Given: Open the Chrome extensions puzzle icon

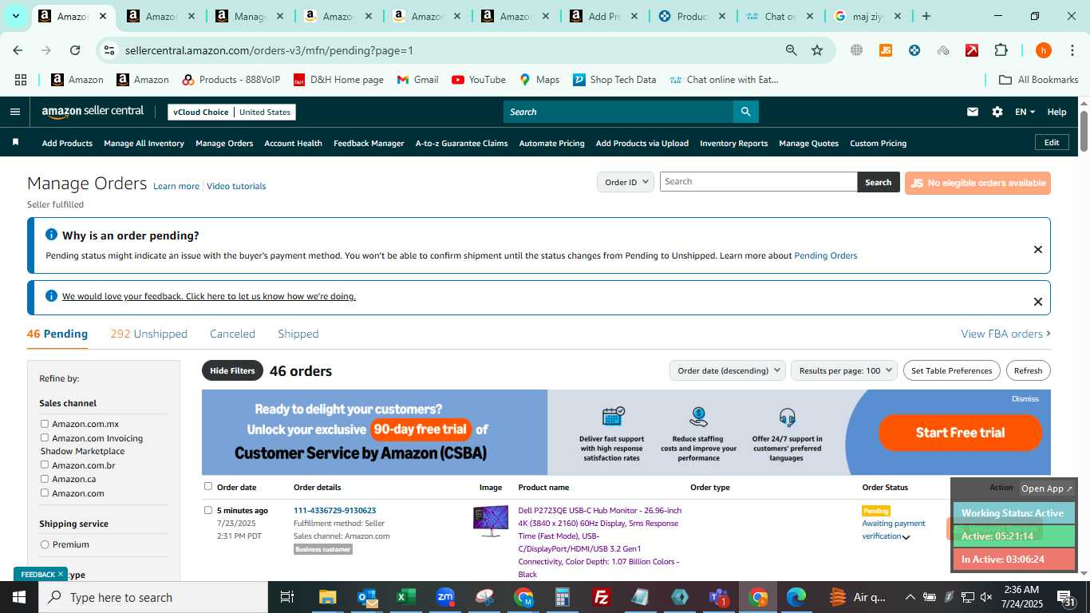Looking at the screenshot, I should [x=1001, y=50].
